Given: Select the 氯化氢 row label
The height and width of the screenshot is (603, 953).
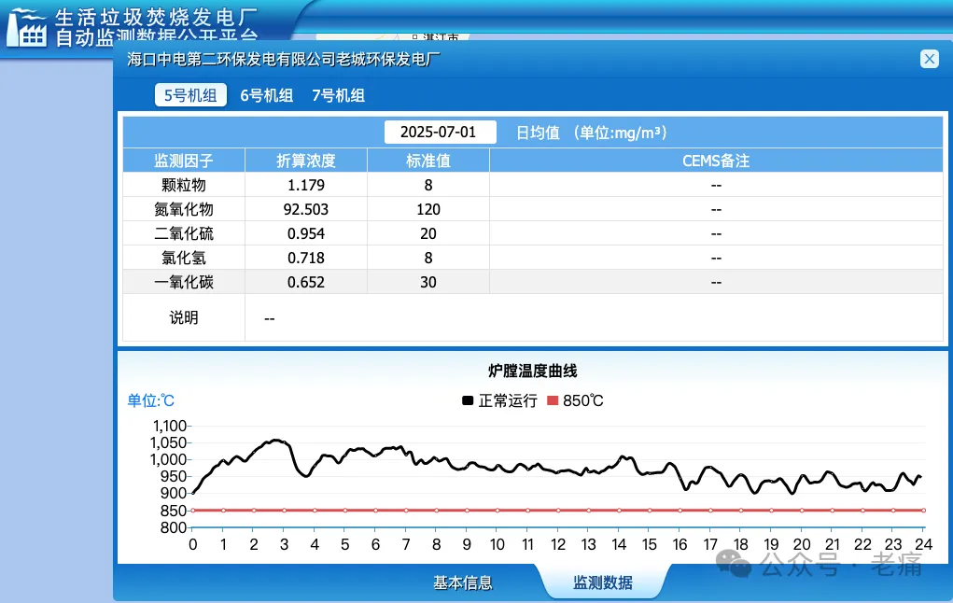Looking at the screenshot, I should coord(184,258).
